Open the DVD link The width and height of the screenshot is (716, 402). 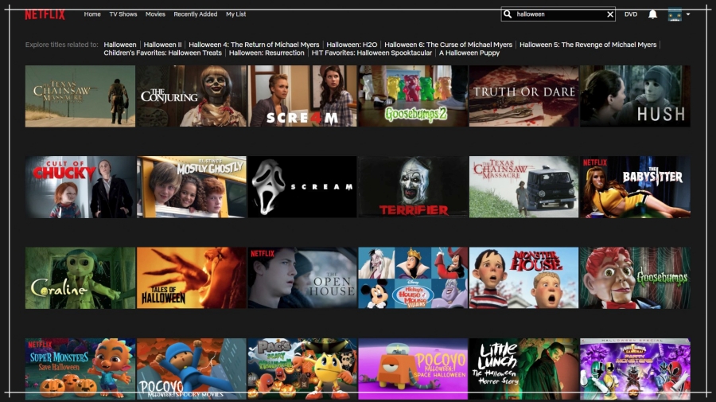pyautogui.click(x=631, y=14)
